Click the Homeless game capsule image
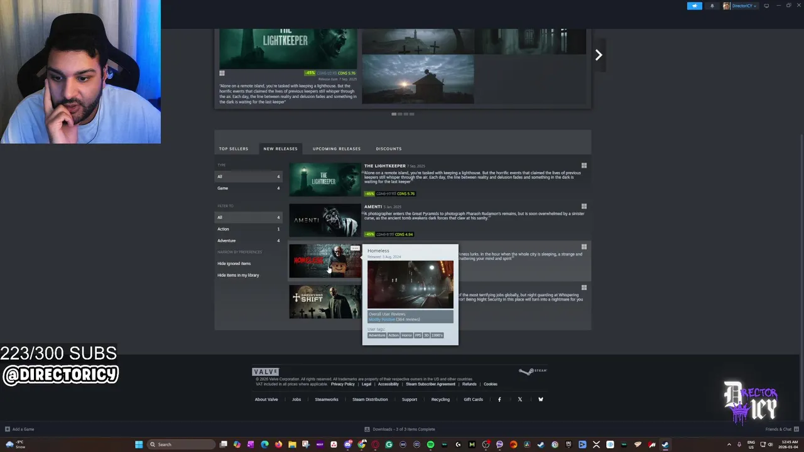Image resolution: width=804 pixels, height=452 pixels. pyautogui.click(x=325, y=261)
